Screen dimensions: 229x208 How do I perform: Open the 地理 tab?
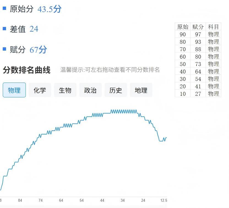(141, 90)
